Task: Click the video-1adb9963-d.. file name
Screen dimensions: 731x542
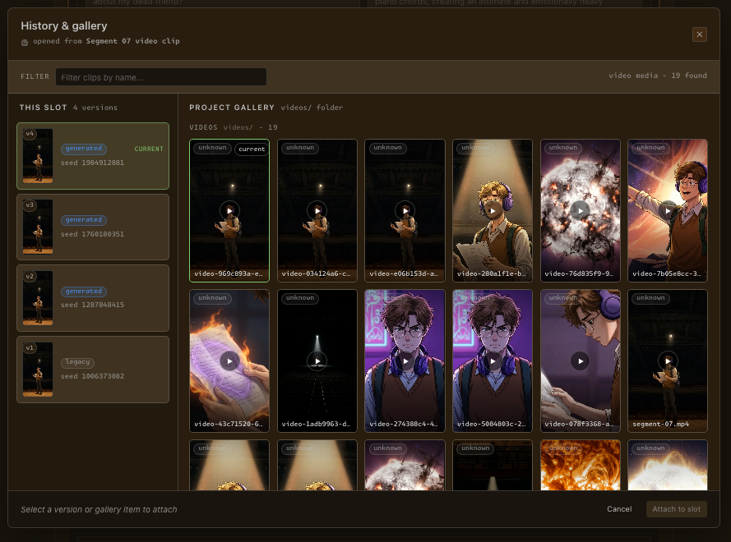Action: click(316, 425)
